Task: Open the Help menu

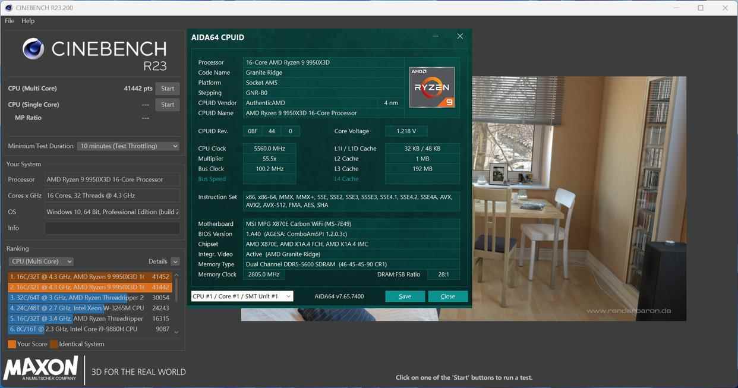Action: pyautogui.click(x=28, y=21)
